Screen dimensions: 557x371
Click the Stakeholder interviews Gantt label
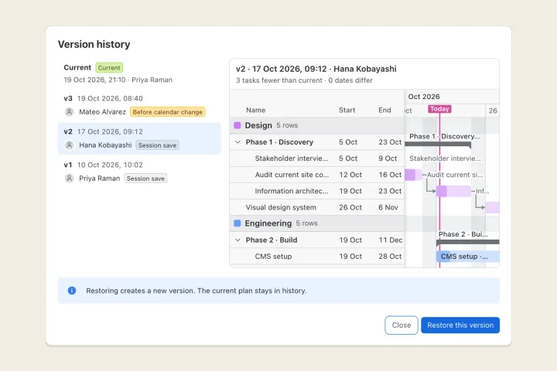(x=445, y=158)
